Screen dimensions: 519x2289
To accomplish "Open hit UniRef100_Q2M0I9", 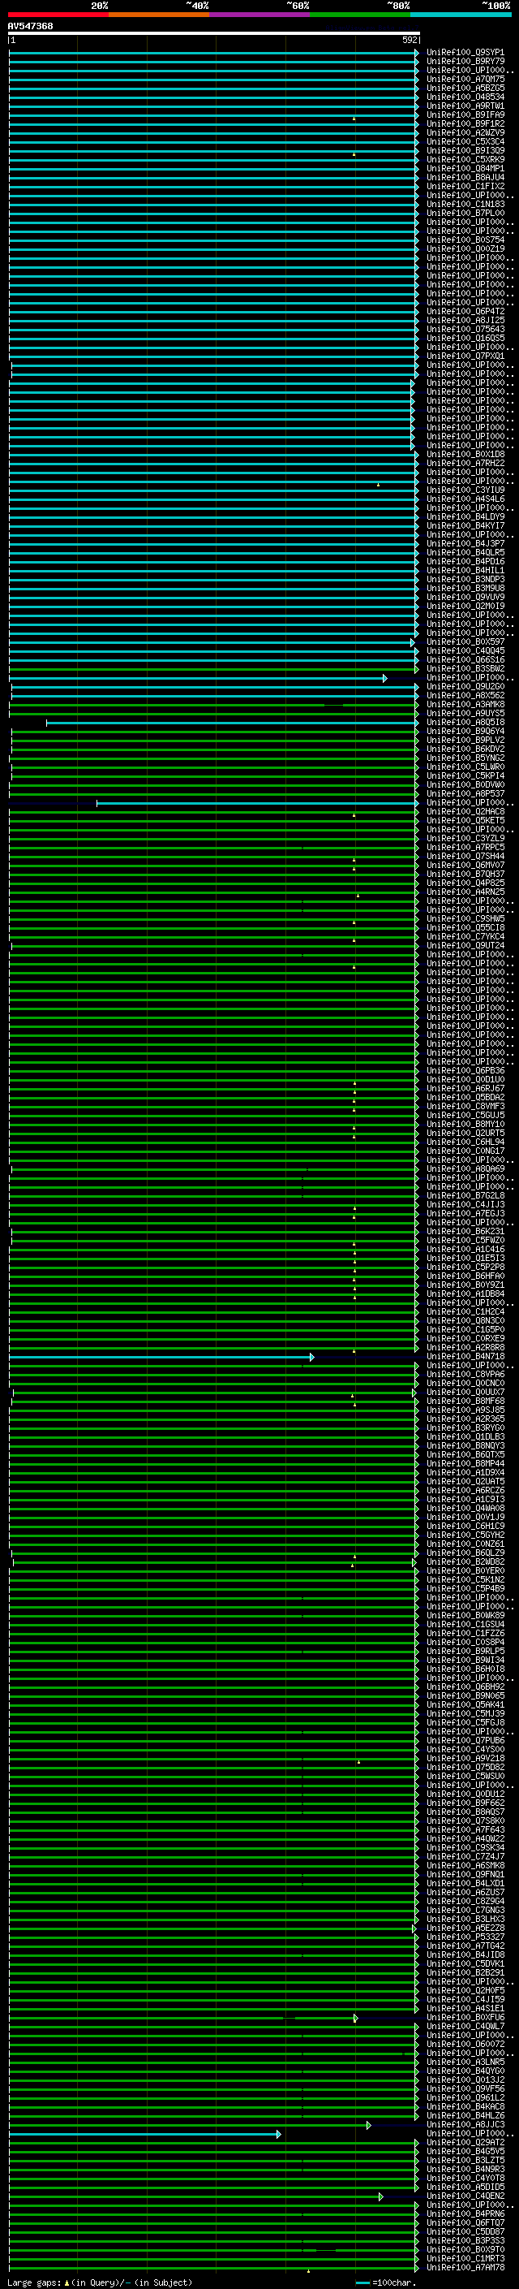I will [x=465, y=606].
